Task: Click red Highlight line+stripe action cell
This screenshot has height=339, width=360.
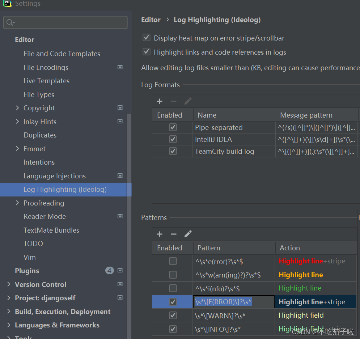Action: [315, 261]
